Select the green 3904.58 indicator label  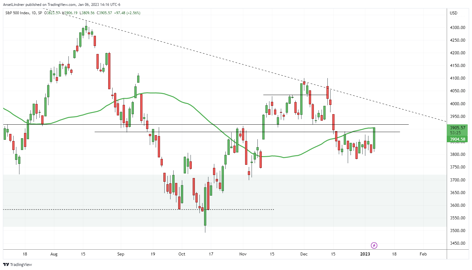(x=458, y=139)
